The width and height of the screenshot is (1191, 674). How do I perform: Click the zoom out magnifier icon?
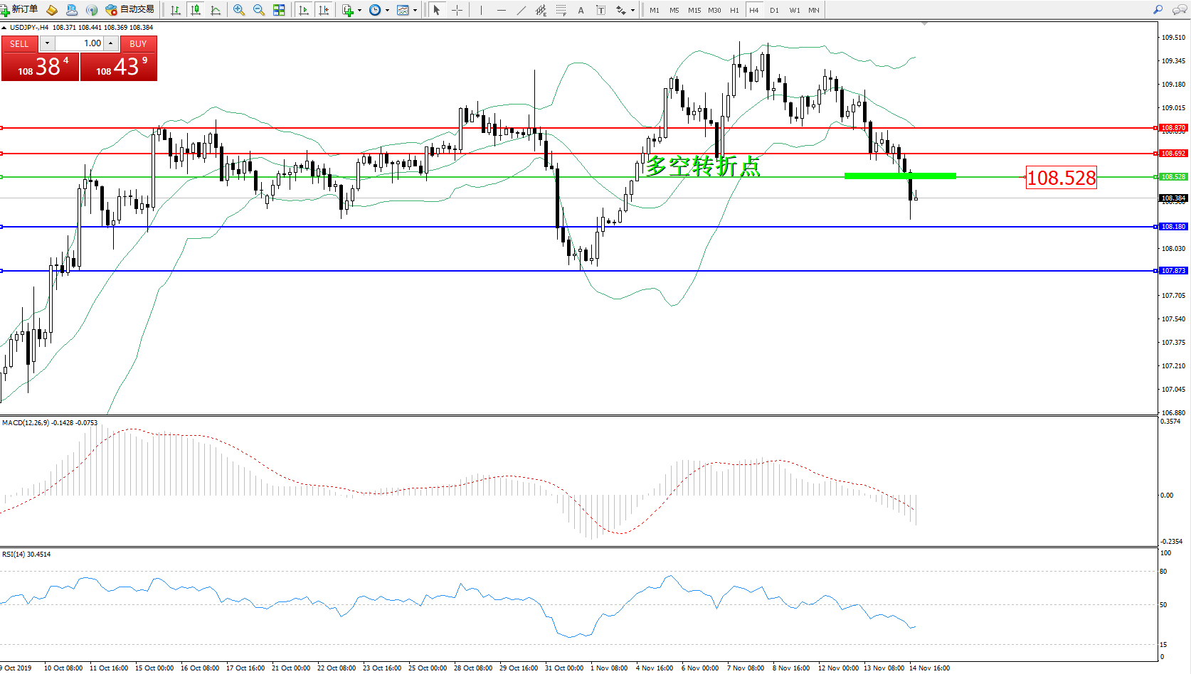259,10
